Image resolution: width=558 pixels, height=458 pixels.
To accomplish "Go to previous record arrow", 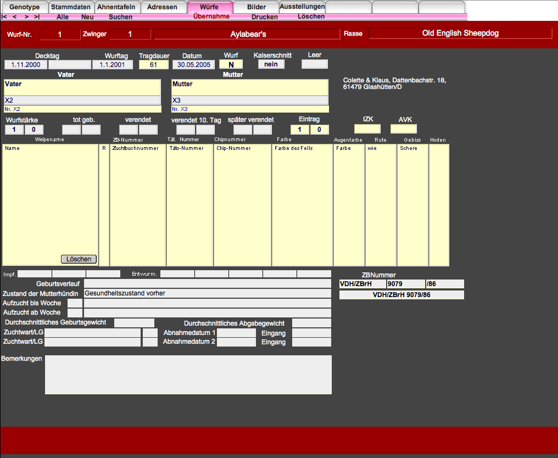I will (15, 16).
